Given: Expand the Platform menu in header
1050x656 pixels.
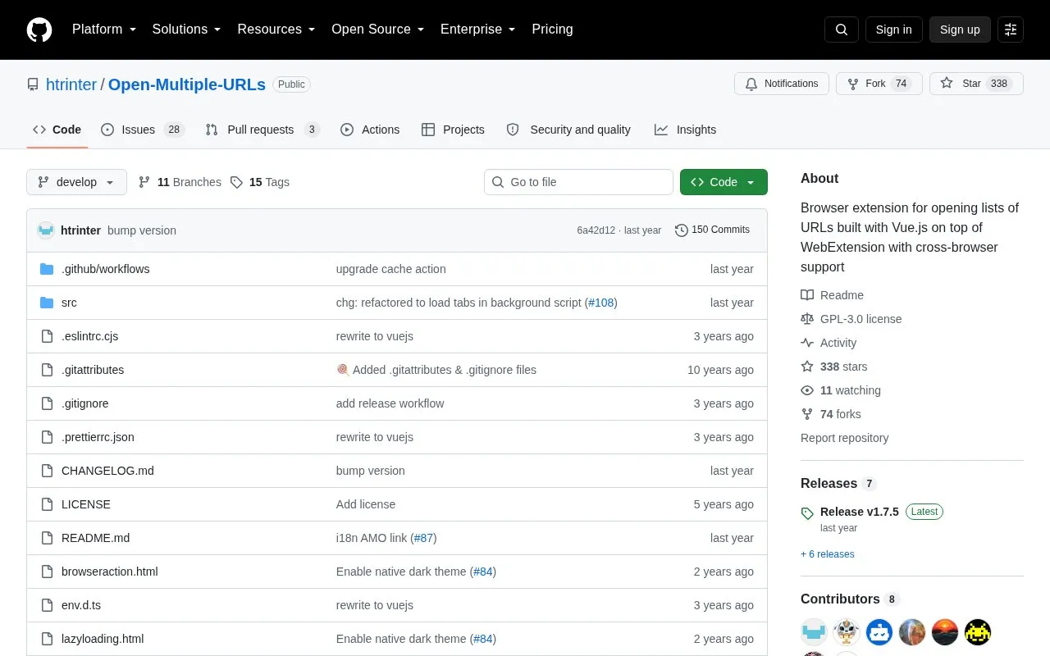Looking at the screenshot, I should pyautogui.click(x=104, y=30).
